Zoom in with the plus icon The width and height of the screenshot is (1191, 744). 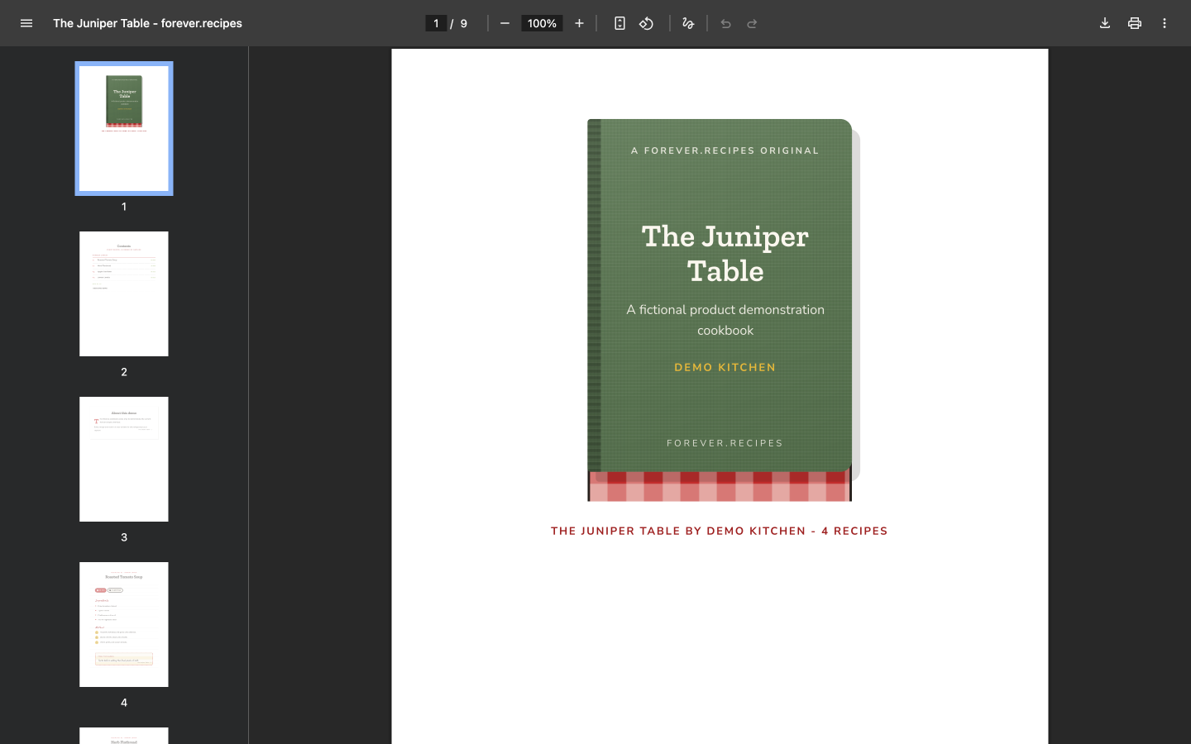point(579,23)
